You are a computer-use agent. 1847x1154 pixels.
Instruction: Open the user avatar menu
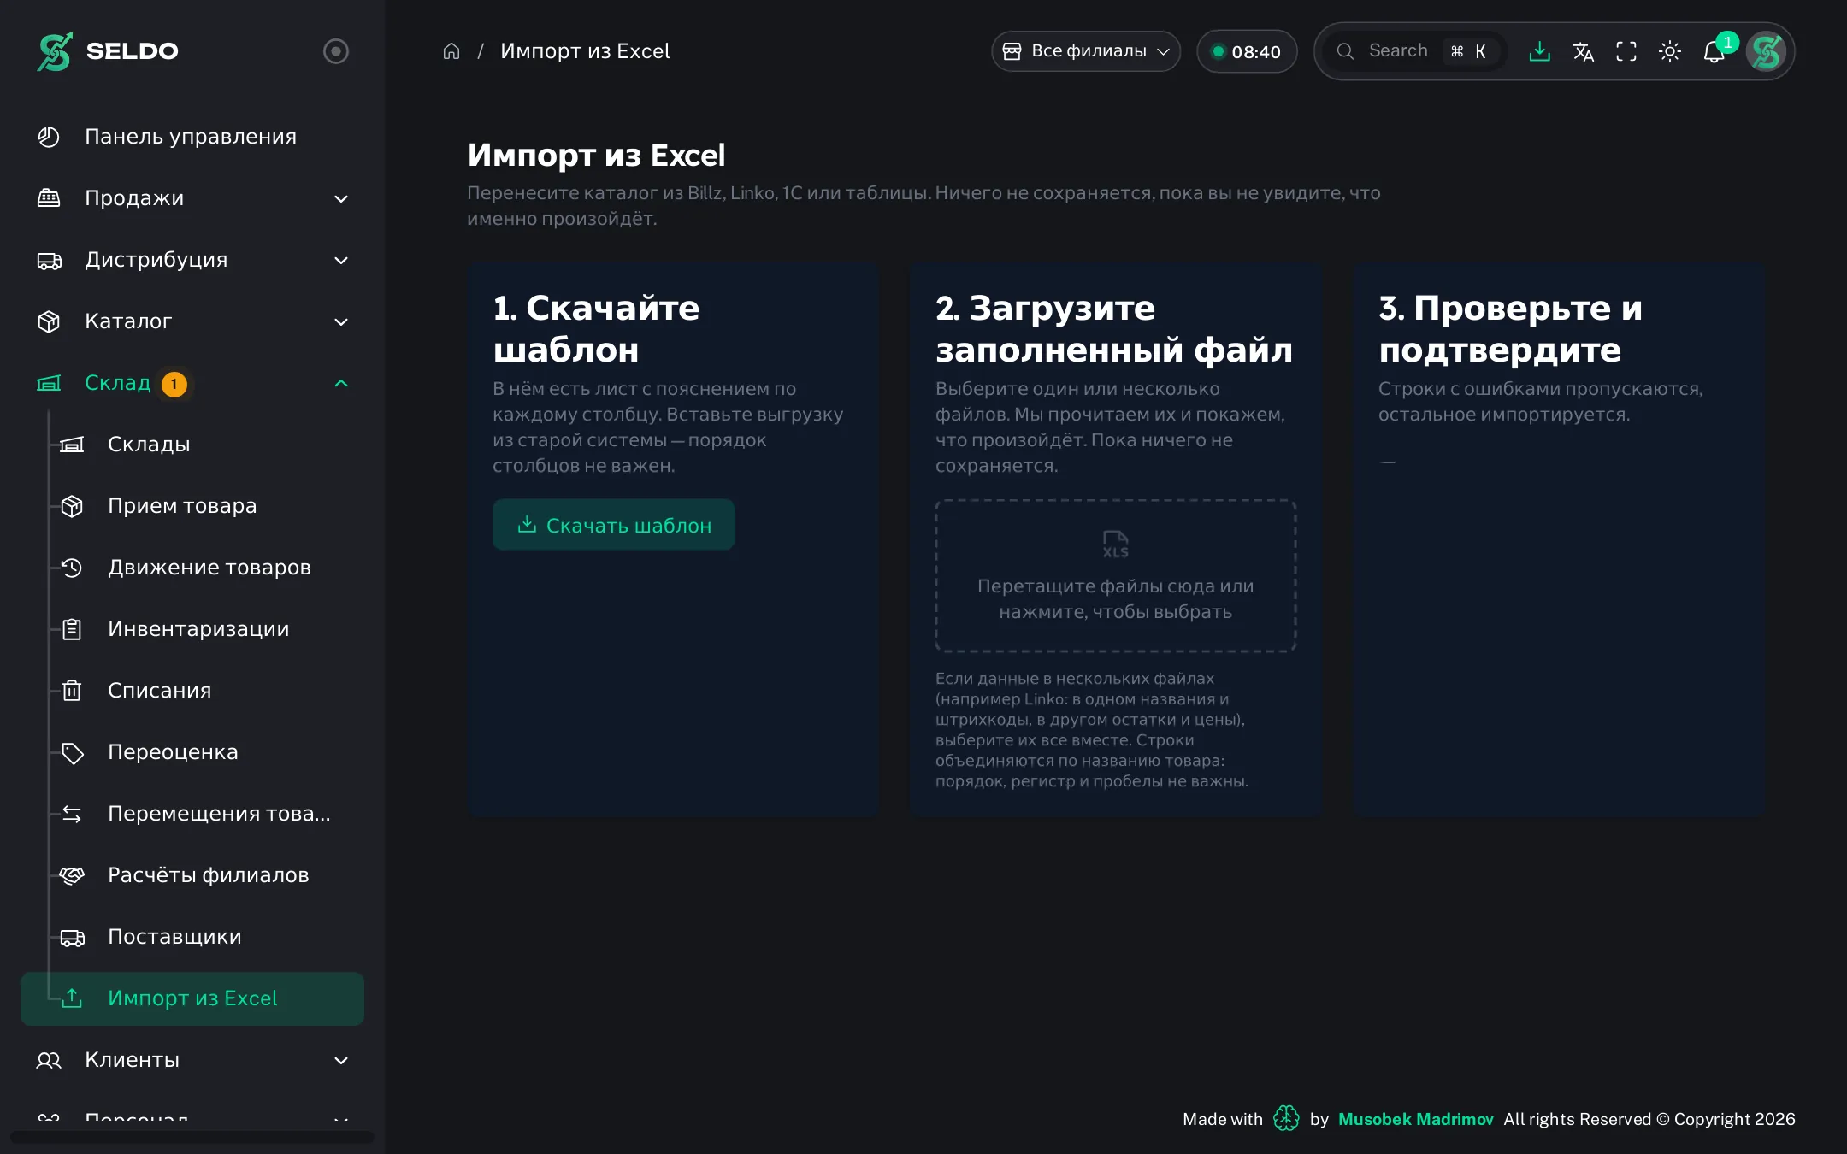point(1767,51)
